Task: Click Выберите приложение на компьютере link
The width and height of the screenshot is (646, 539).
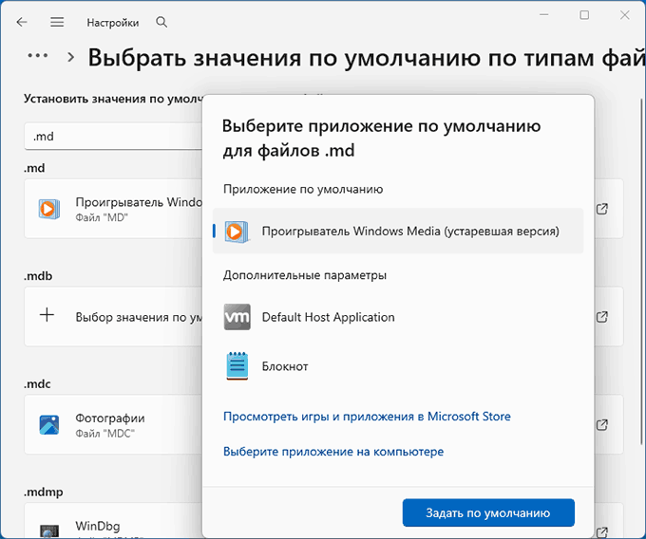Action: (333, 452)
